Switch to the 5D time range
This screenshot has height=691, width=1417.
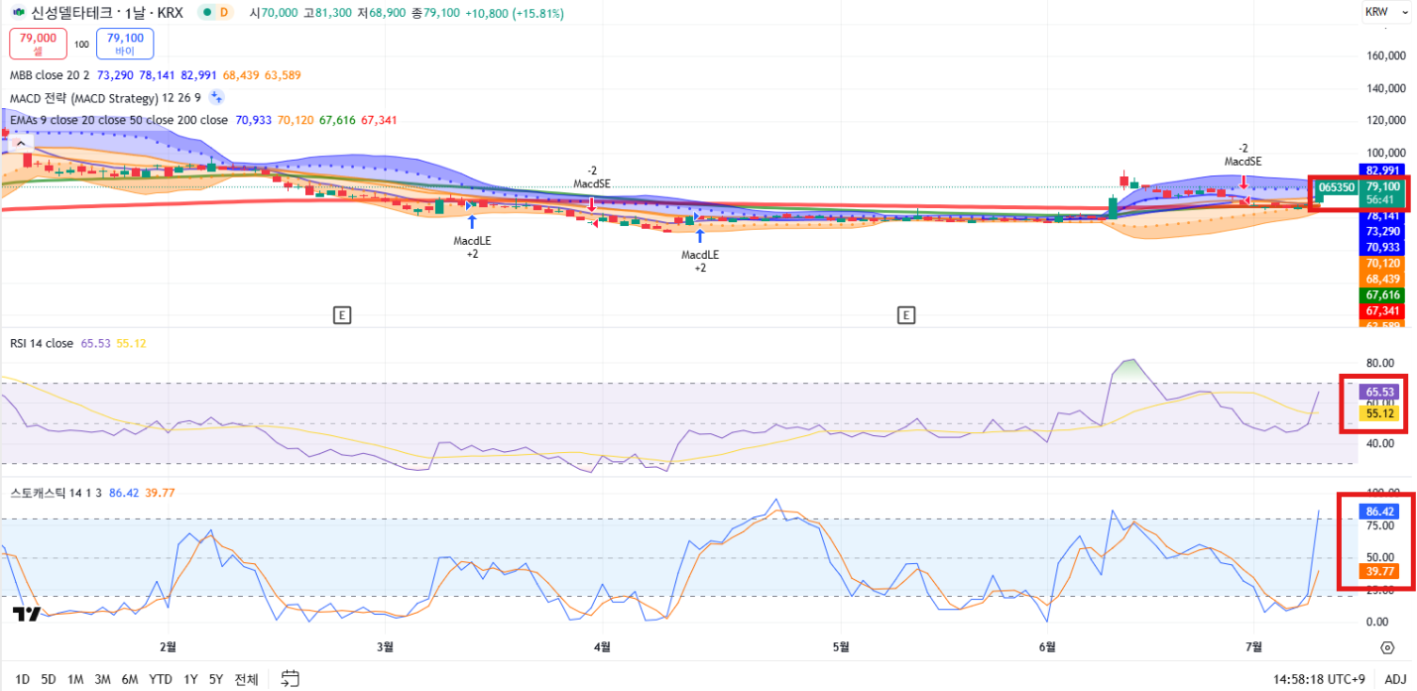click(48, 679)
